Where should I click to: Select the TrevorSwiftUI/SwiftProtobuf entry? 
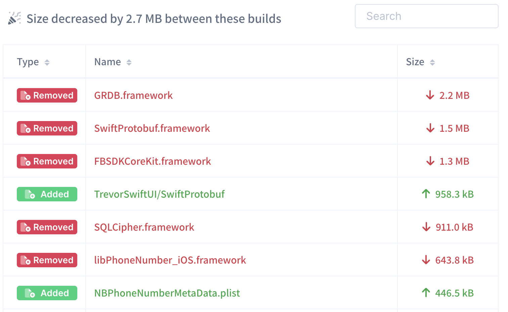coord(159,194)
